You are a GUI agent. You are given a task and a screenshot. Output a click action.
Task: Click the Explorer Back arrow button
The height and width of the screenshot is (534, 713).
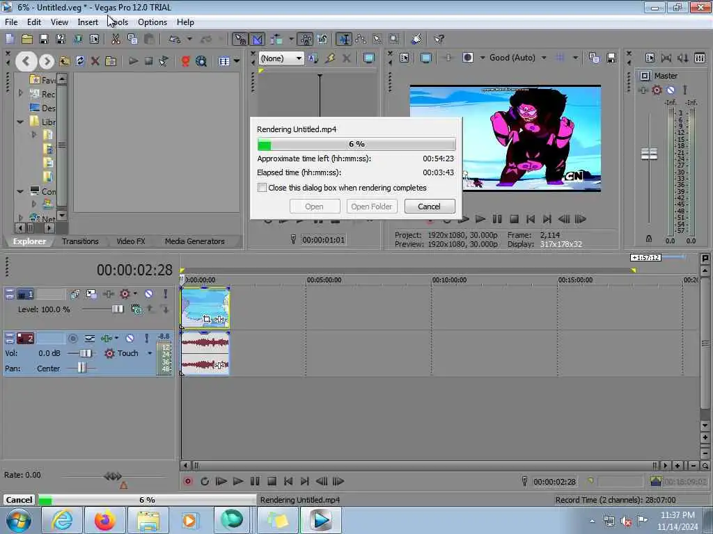click(x=26, y=61)
